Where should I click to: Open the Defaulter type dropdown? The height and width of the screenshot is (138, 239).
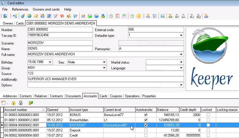pyautogui.click(x=181, y=35)
